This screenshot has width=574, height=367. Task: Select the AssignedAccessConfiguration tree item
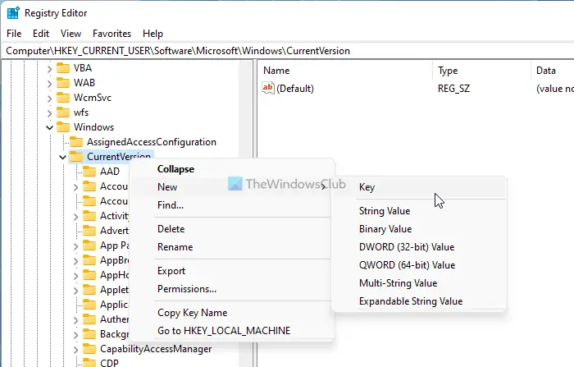point(151,142)
